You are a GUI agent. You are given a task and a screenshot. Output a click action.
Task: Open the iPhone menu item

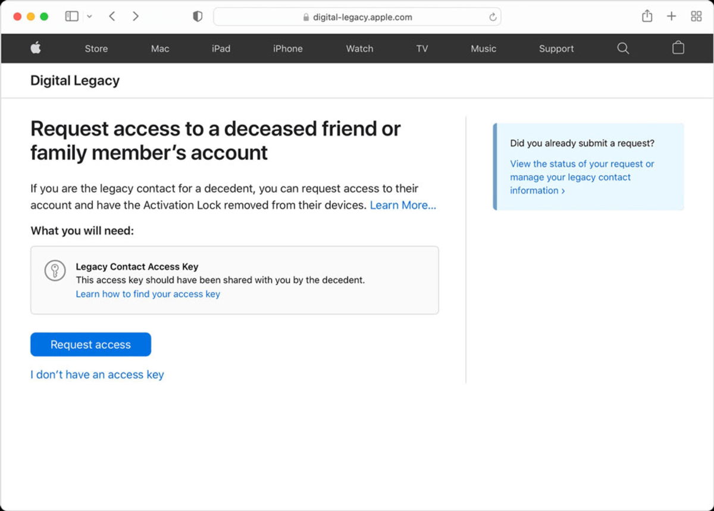(287, 48)
